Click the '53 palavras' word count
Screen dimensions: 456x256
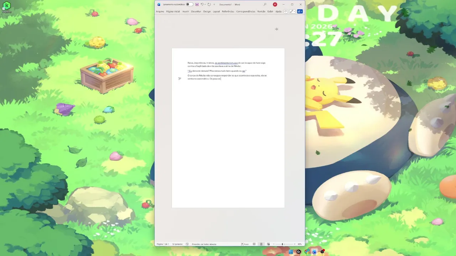[x=177, y=244]
